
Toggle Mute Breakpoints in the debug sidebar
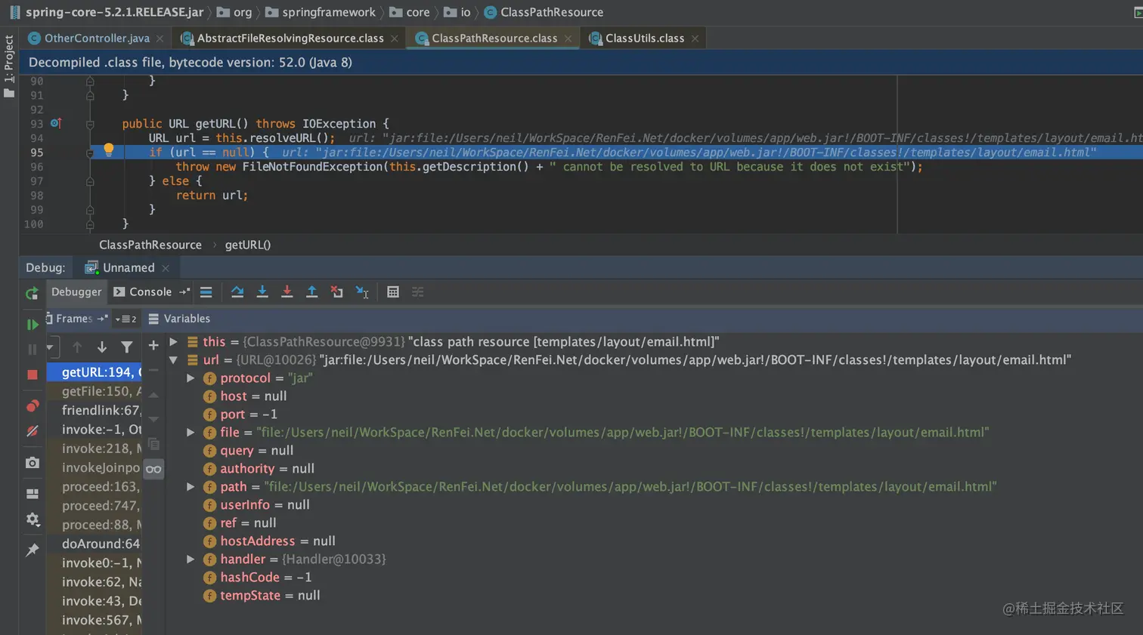(x=32, y=431)
